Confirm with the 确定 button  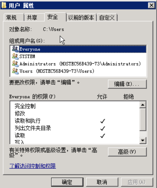click(x=67, y=182)
